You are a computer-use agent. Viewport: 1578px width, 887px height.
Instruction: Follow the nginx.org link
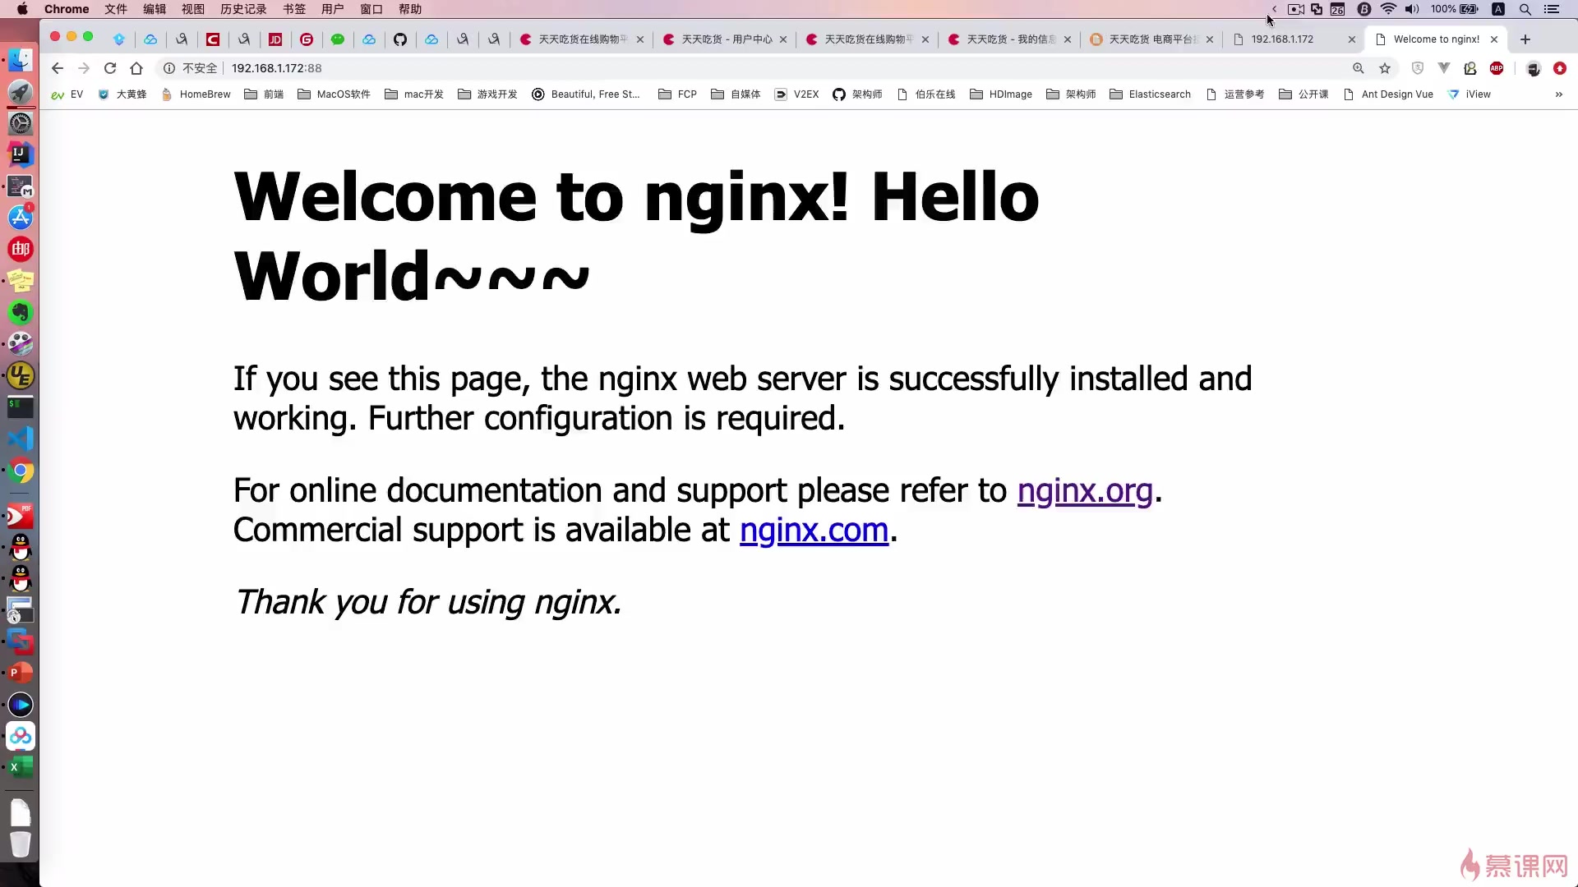click(1084, 490)
